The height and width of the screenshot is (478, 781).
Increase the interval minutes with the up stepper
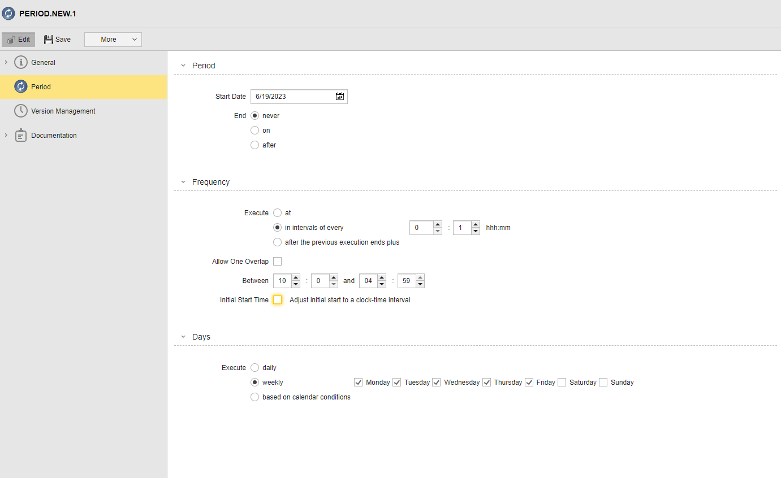click(474, 224)
